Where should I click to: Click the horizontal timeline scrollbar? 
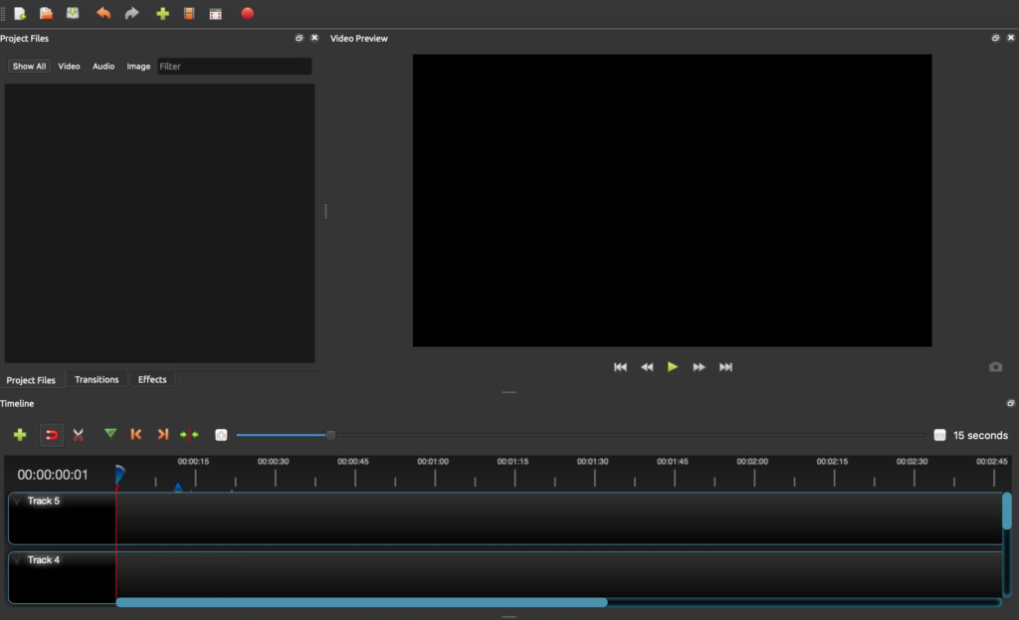[x=361, y=602]
